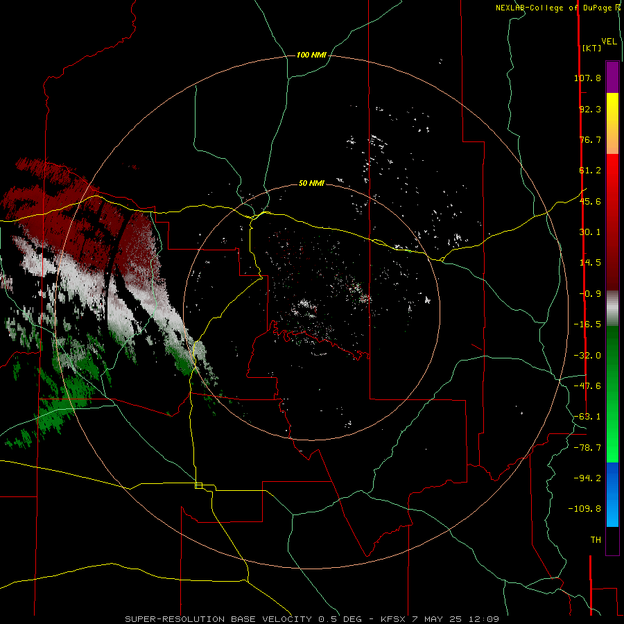Click the Super-Resolution Base Velocity footer caption
Screen dimensions: 624x624
click(312, 619)
